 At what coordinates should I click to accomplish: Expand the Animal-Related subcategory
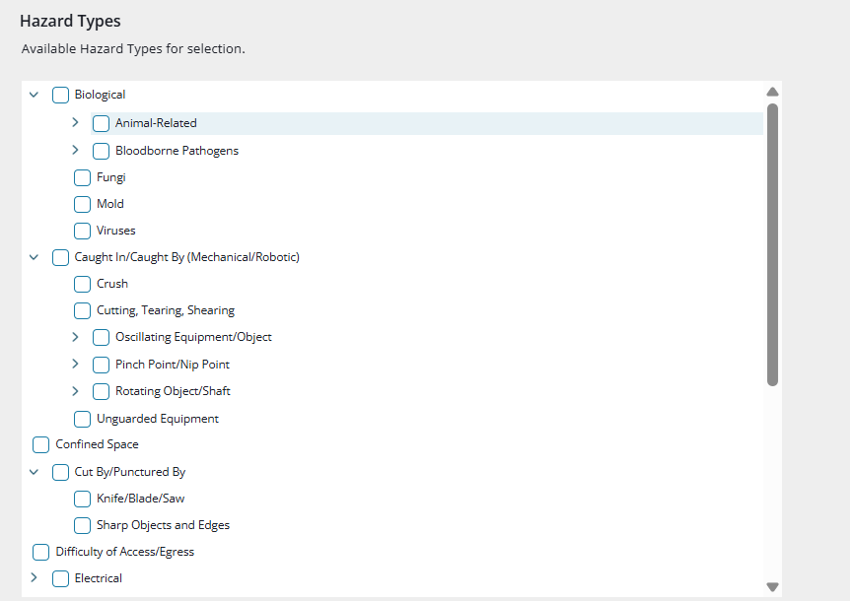pyautogui.click(x=75, y=123)
